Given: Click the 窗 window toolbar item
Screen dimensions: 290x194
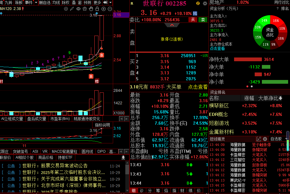Looking at the screenshot, I should point(80,2).
